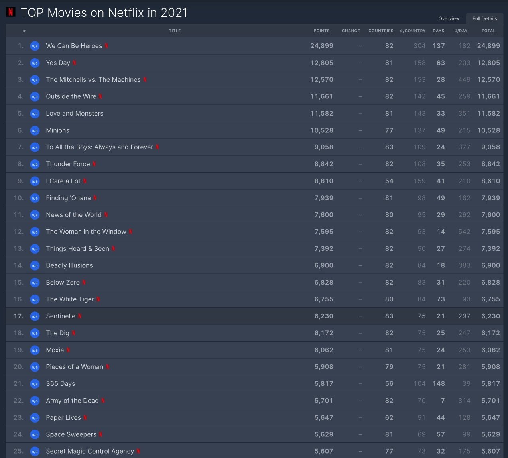
Task: Click the n/a badge for The Dig
Action: pos(35,333)
